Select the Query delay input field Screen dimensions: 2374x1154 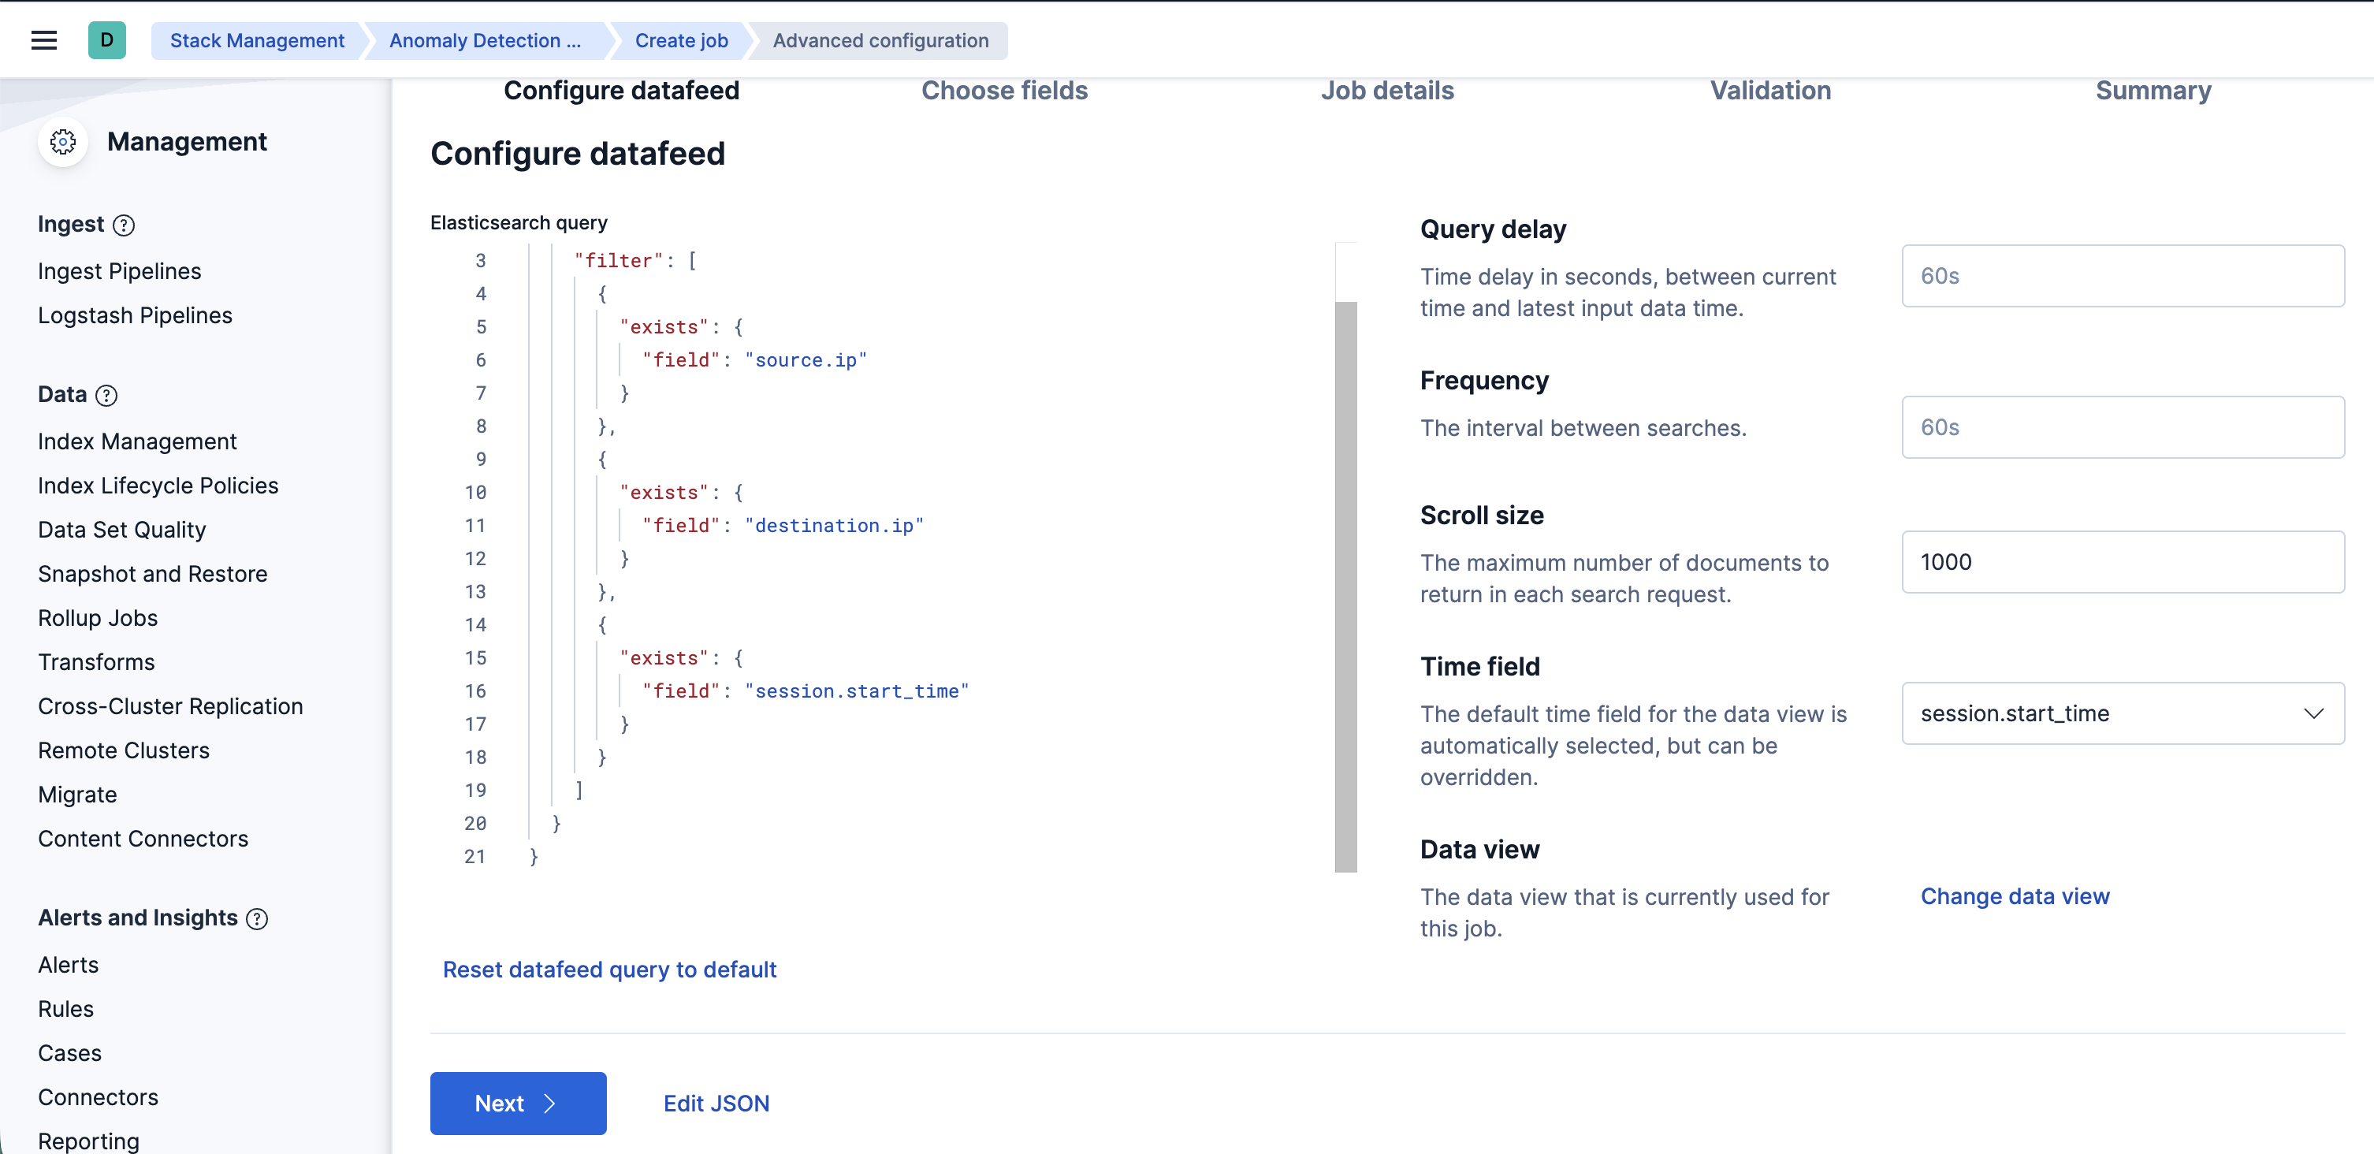pyautogui.click(x=2123, y=276)
